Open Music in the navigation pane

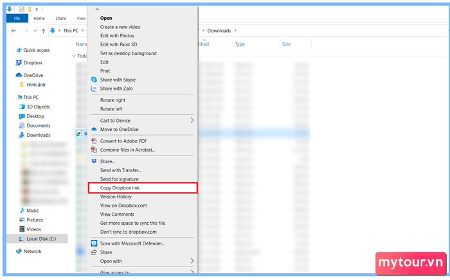tap(32, 211)
